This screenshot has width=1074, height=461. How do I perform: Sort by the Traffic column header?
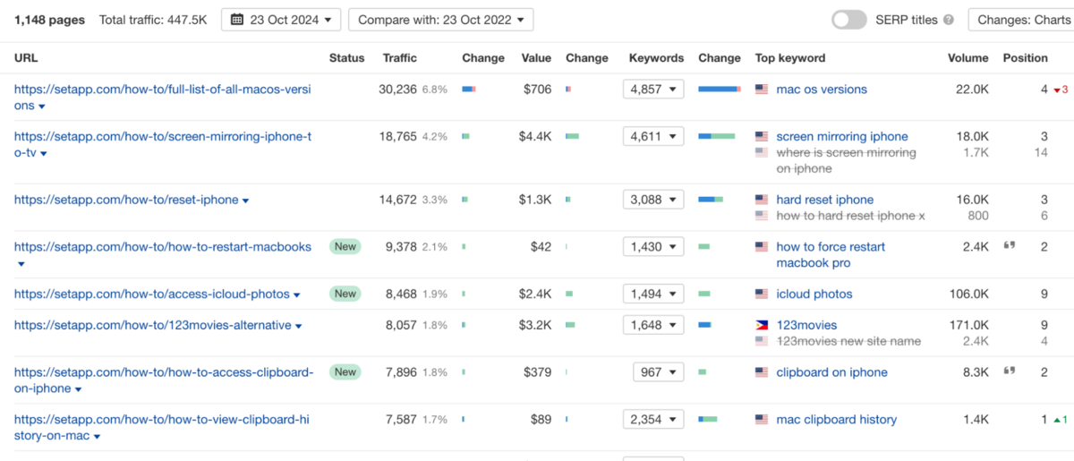[399, 58]
